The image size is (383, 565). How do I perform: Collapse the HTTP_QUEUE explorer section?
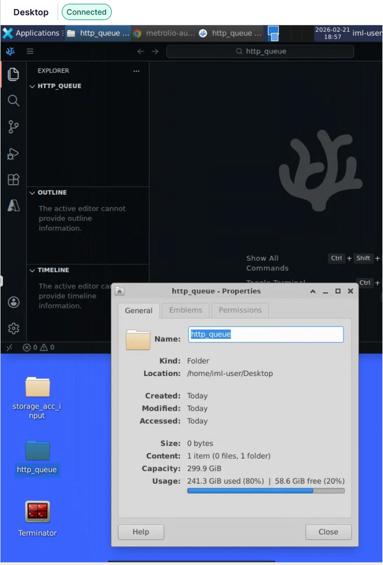[59, 86]
